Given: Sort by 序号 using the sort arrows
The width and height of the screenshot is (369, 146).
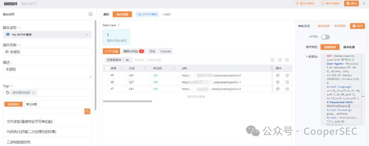Looking at the screenshot, I should 121,68.
